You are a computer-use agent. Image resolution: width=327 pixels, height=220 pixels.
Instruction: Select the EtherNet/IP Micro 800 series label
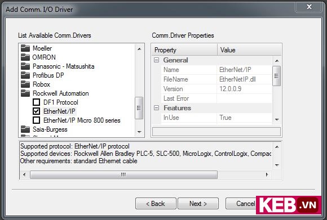pos(82,120)
